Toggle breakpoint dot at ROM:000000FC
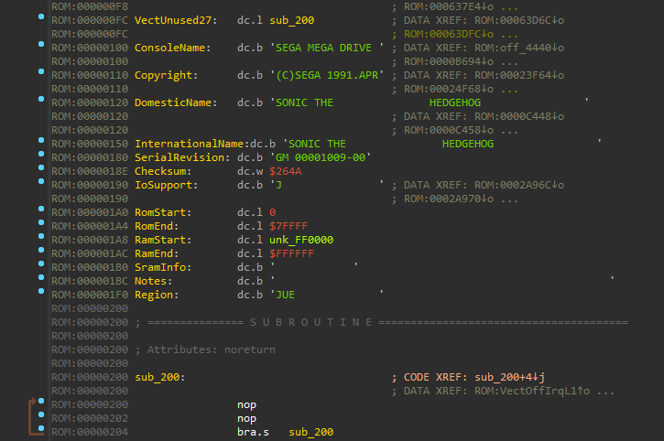664x441 pixels. tap(41, 16)
